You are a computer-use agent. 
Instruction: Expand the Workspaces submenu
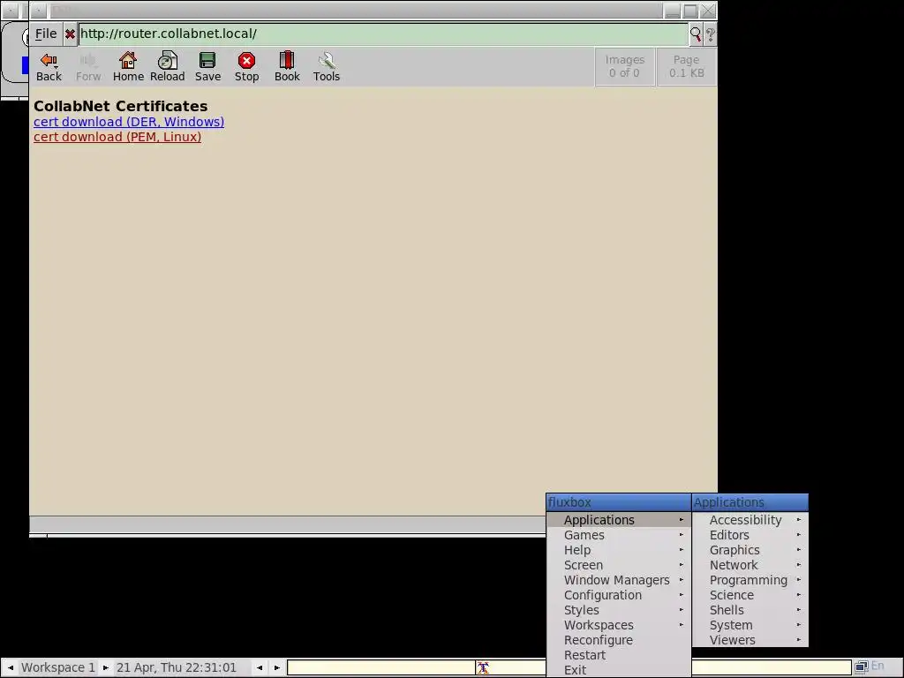click(619, 625)
